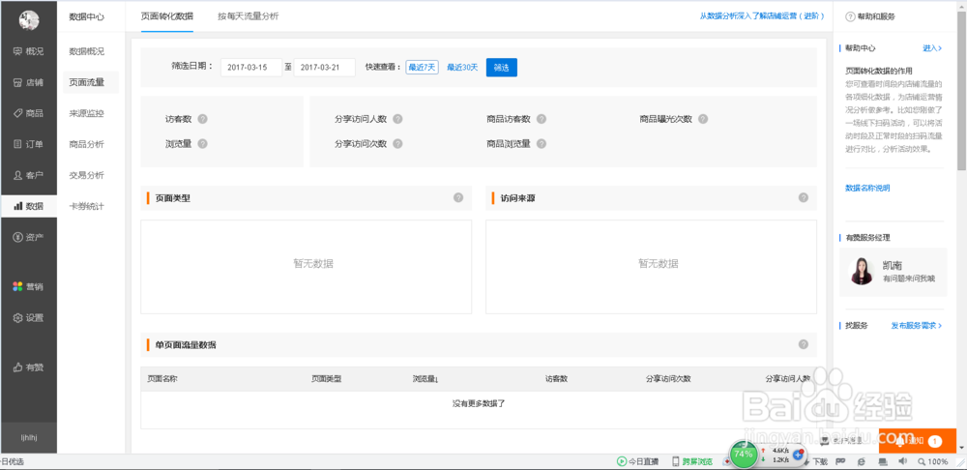
Task: Click the 页面类型 column header in table
Action: point(326,379)
